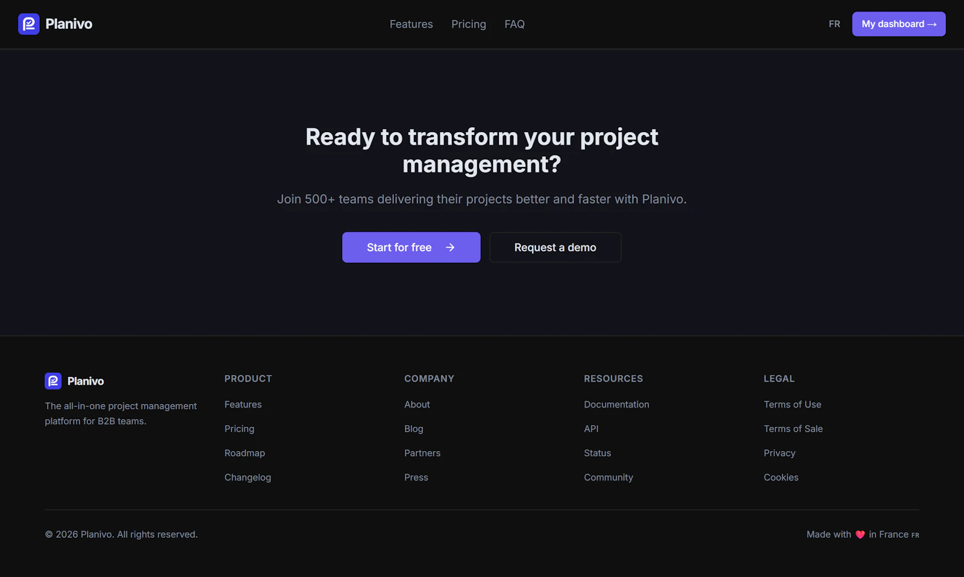This screenshot has height=577, width=964.
Task: Open the Press footer link
Action: click(416, 477)
